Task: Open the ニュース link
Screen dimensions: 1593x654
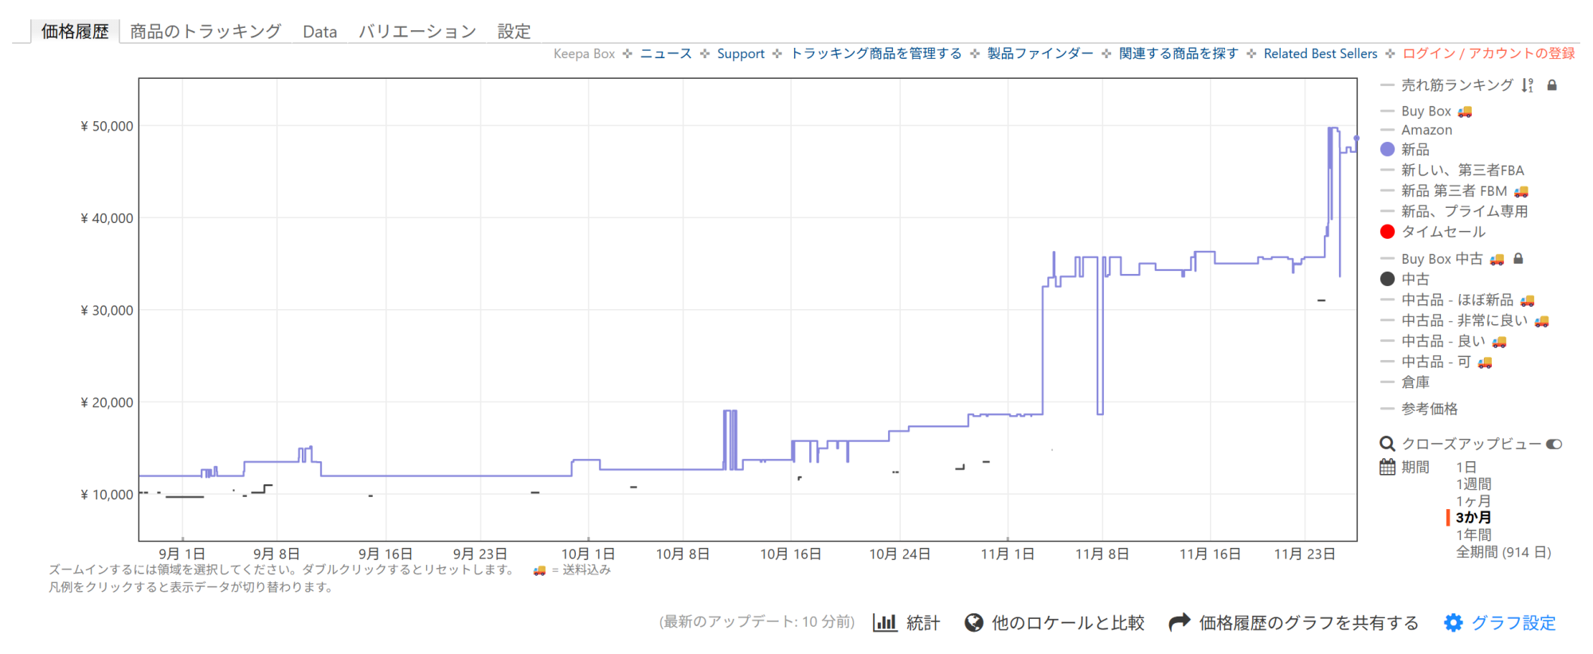Action: tap(666, 53)
